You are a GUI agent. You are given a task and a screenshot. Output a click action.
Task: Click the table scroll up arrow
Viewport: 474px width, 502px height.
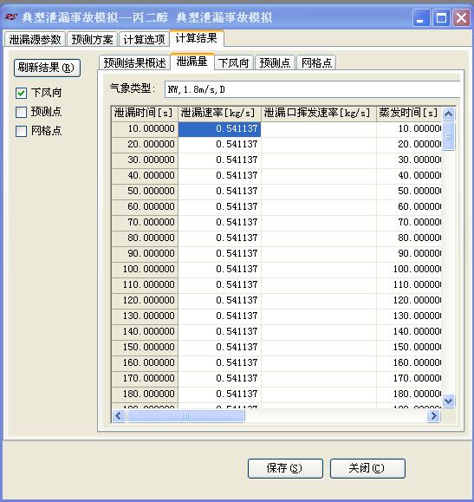click(448, 114)
